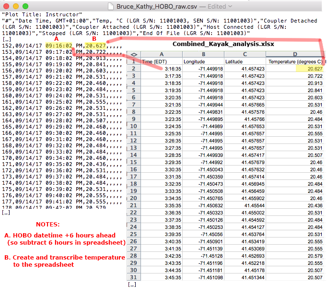
Task: Select column A header in spreadsheet
Action: 161,54
